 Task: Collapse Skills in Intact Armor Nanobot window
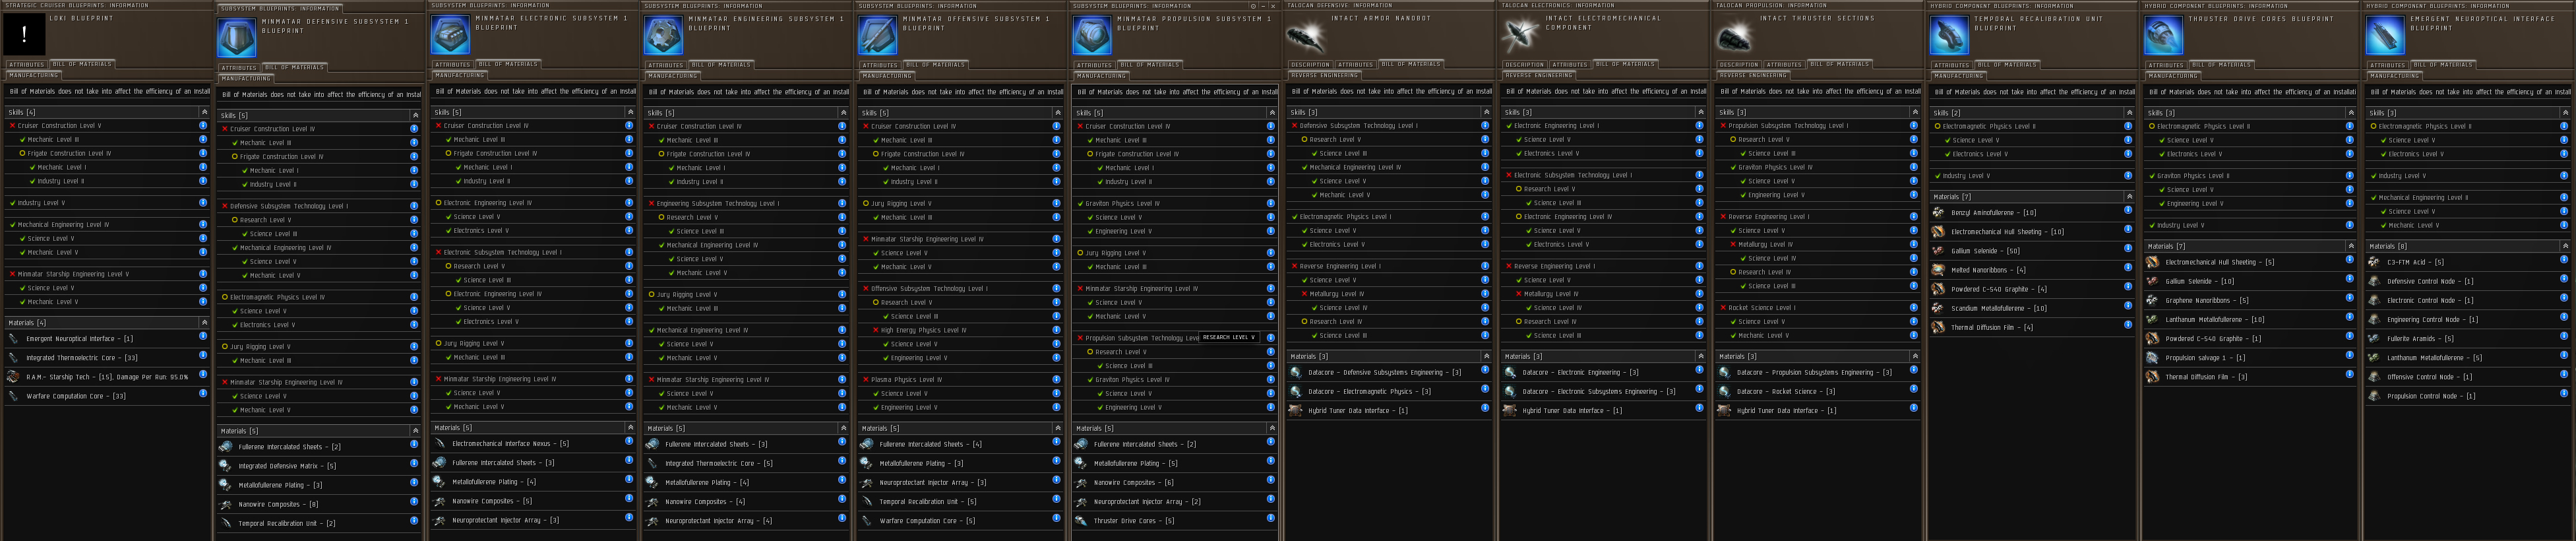(1486, 112)
